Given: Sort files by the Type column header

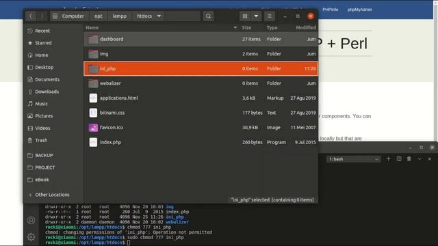Looking at the screenshot, I should pos(272,27).
